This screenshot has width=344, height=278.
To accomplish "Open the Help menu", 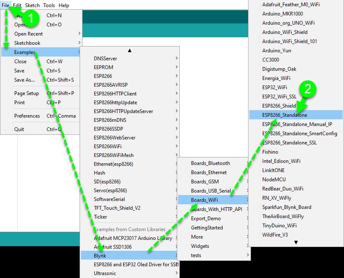I will point(64,5).
